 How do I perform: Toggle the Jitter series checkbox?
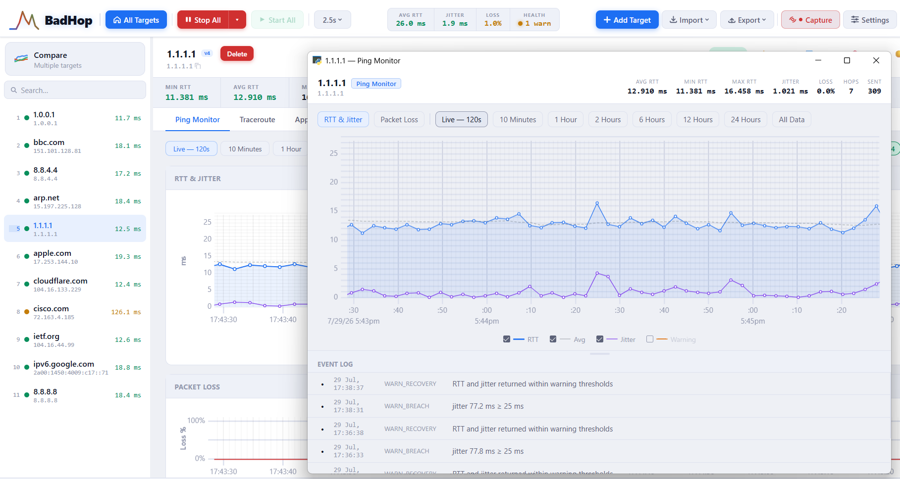tap(599, 339)
